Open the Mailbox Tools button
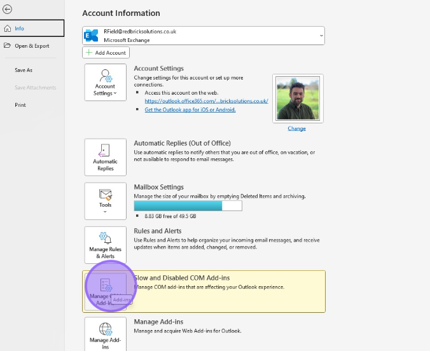Image resolution: width=430 pixels, height=351 pixels. click(106, 200)
